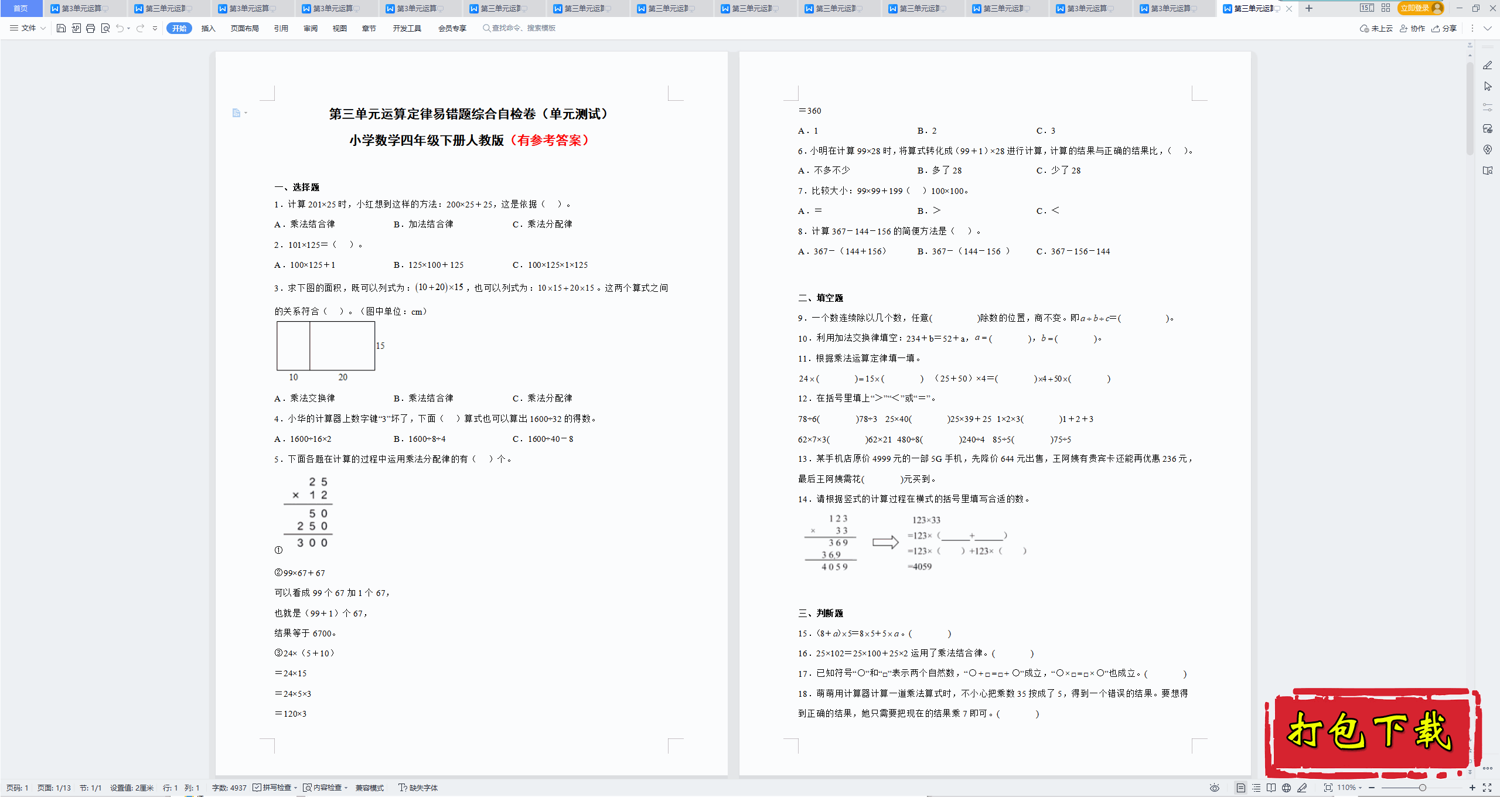Open the 内容检查 dropdown arrow

pyautogui.click(x=346, y=788)
